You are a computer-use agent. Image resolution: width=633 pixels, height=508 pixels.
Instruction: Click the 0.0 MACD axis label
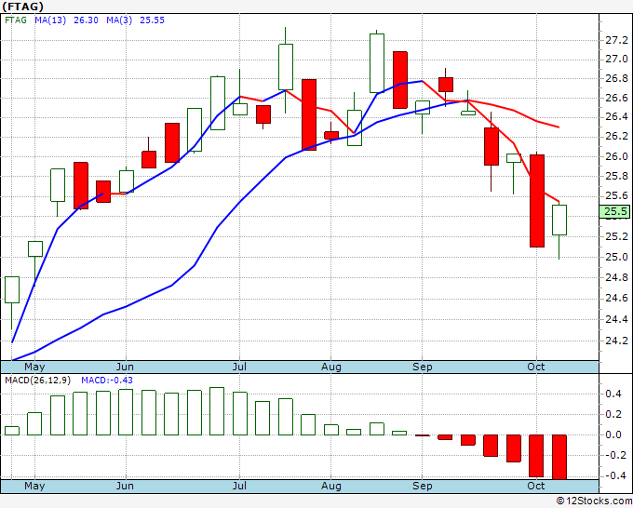tap(613, 435)
